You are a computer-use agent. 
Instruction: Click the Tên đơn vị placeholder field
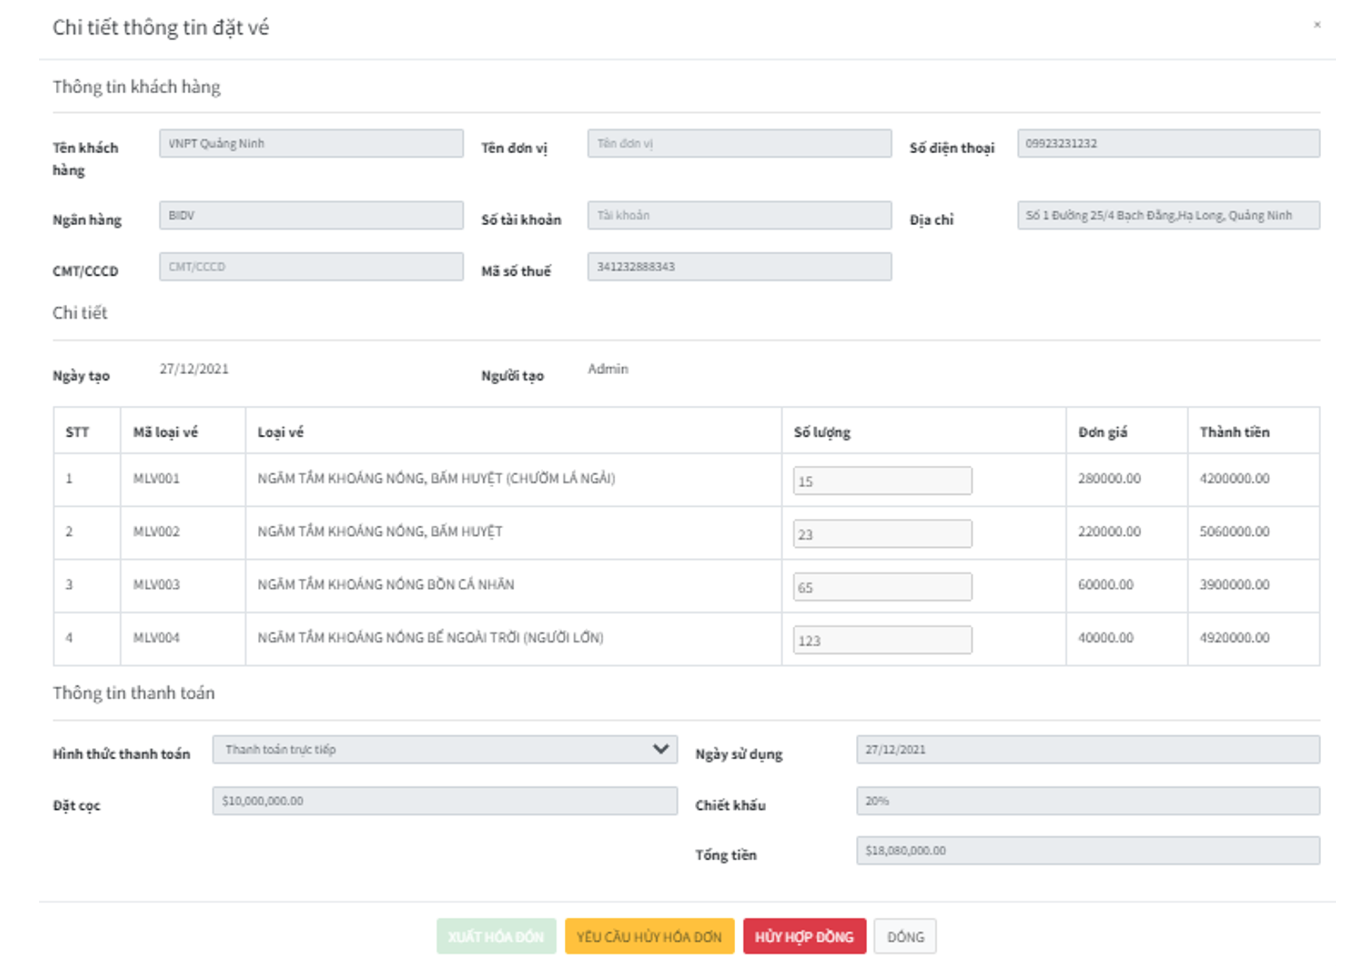pos(738,143)
